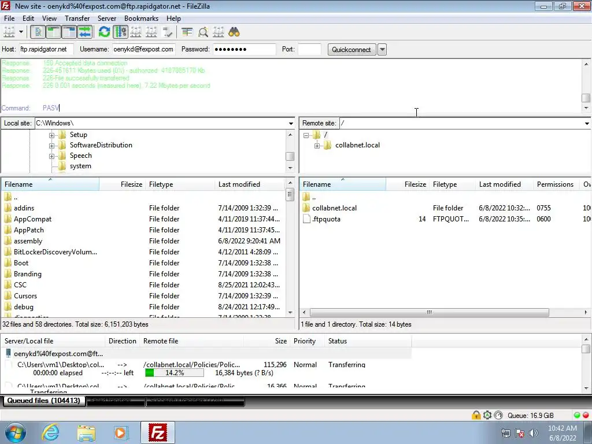This screenshot has width=592, height=444.
Task: Click the 14.2% transfer progress bar
Action: [x=175, y=373]
